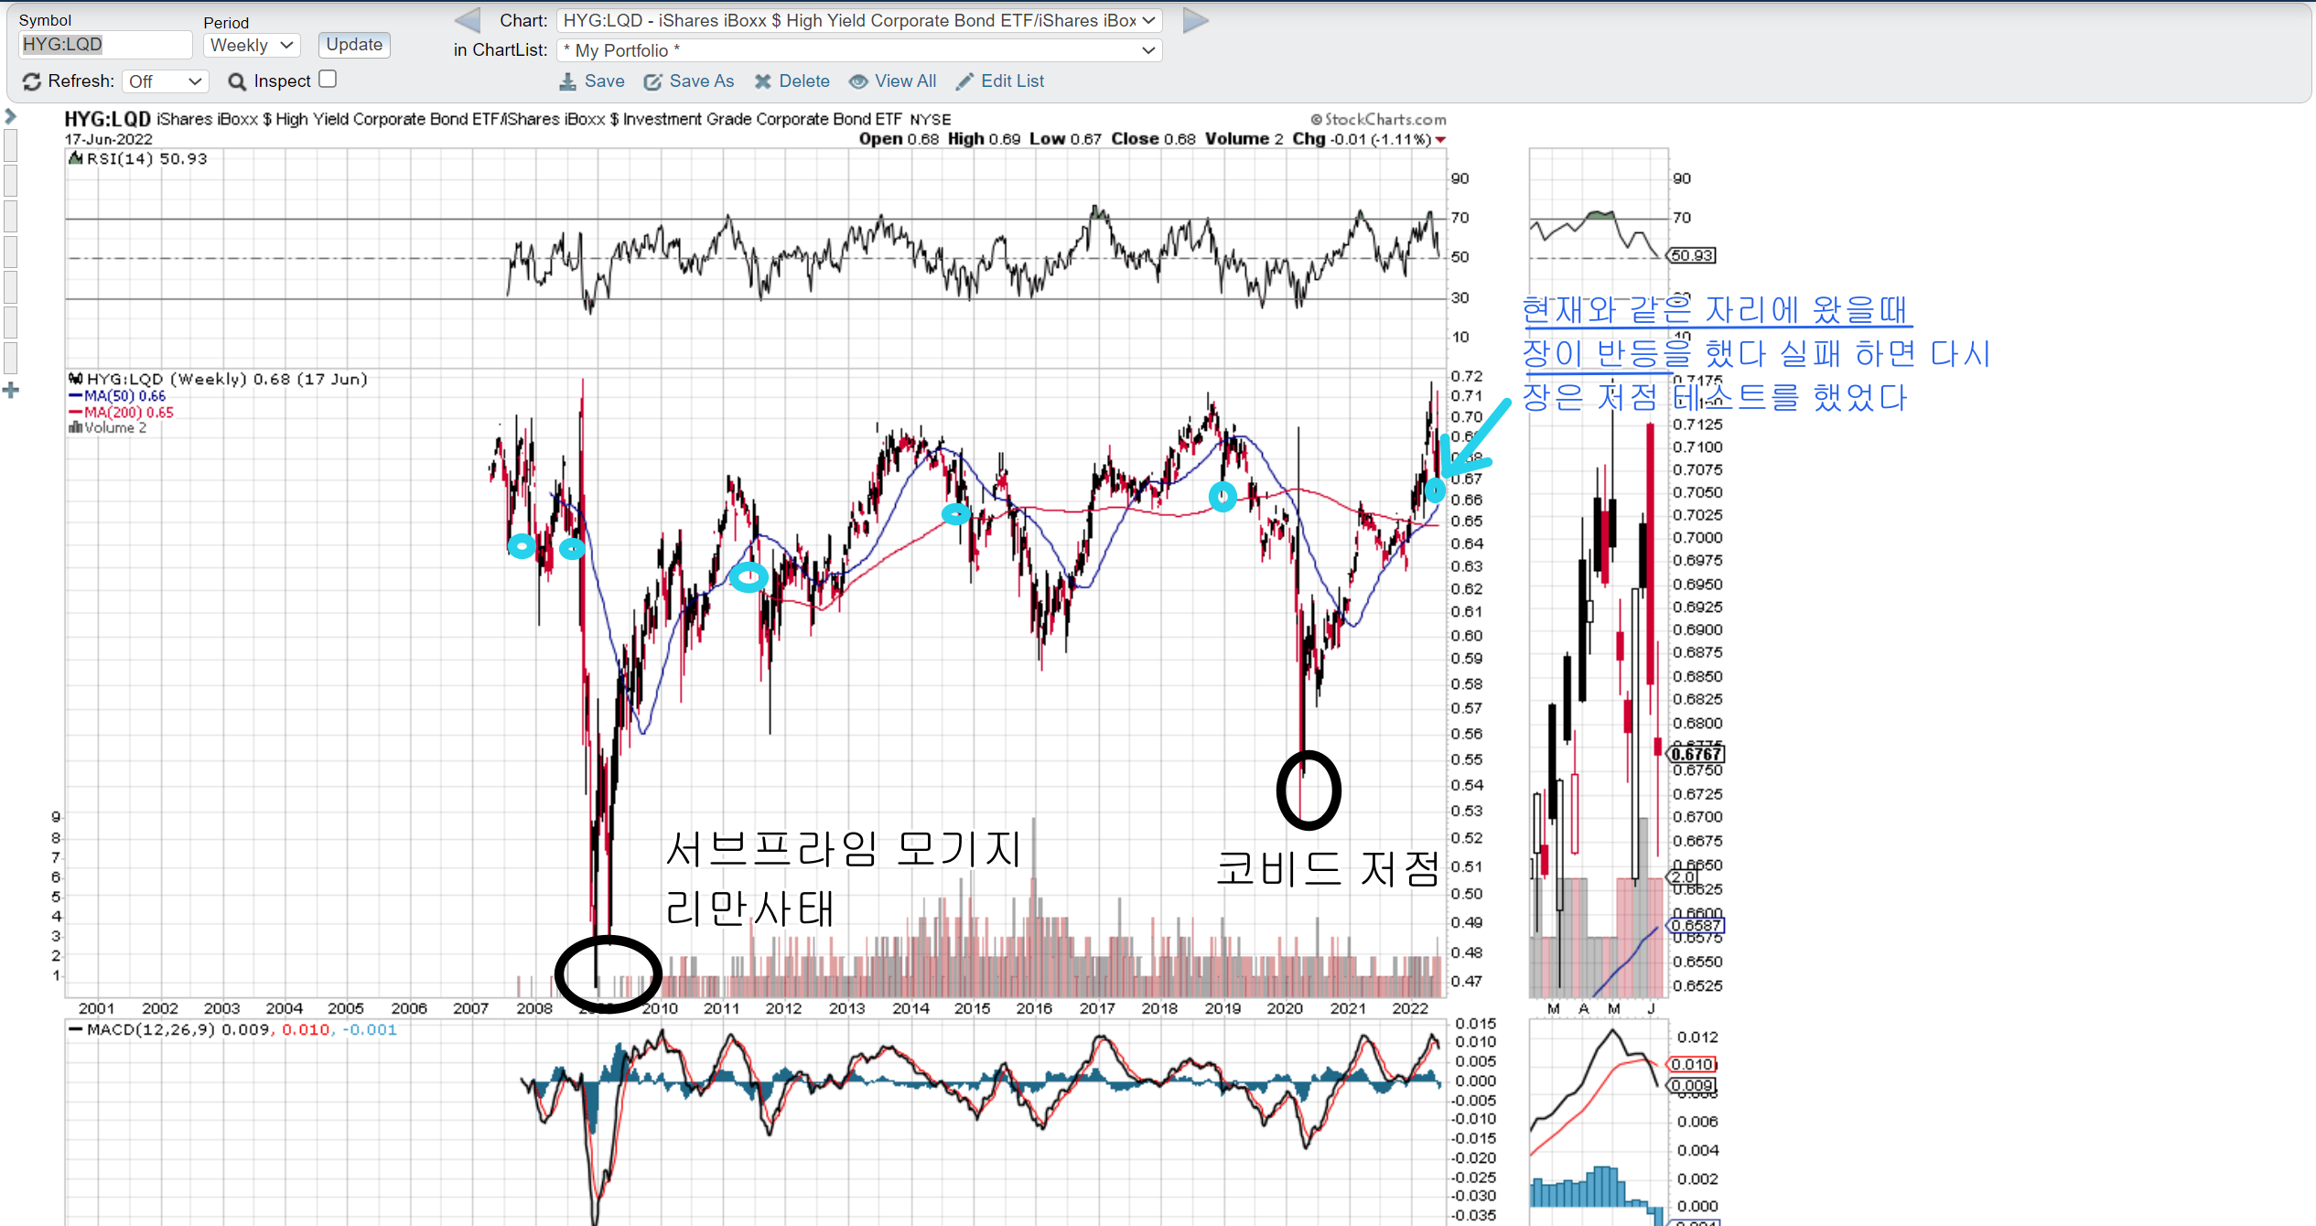Open the Refresh Off dropdown
Image resolution: width=2316 pixels, height=1226 pixels.
pyautogui.click(x=165, y=81)
